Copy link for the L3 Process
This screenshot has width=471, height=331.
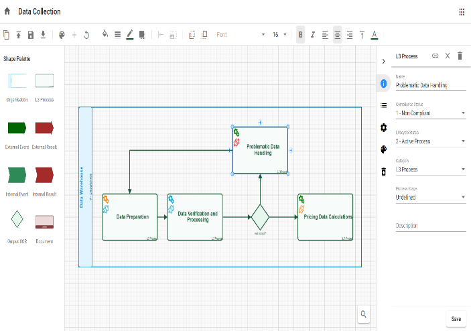tap(435, 56)
